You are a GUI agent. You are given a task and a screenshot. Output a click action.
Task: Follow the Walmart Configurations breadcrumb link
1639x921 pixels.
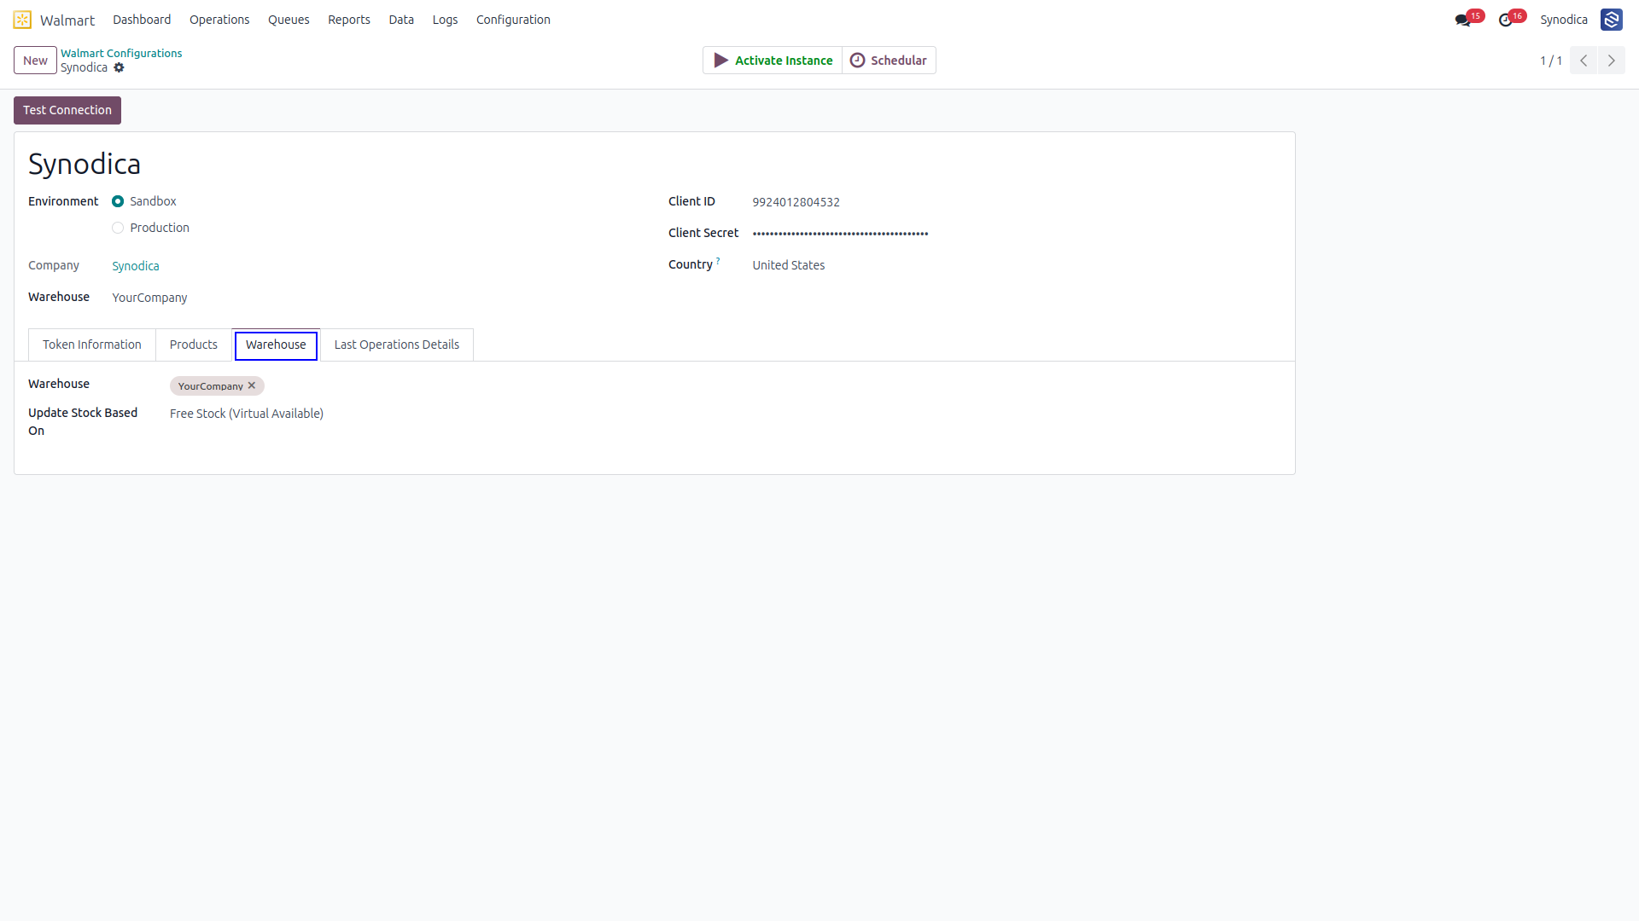coord(121,53)
